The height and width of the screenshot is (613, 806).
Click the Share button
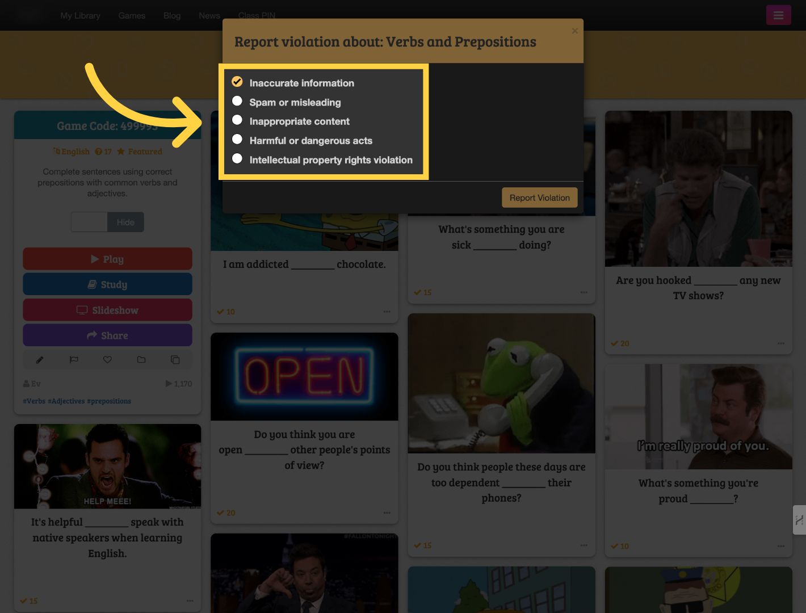click(x=107, y=335)
